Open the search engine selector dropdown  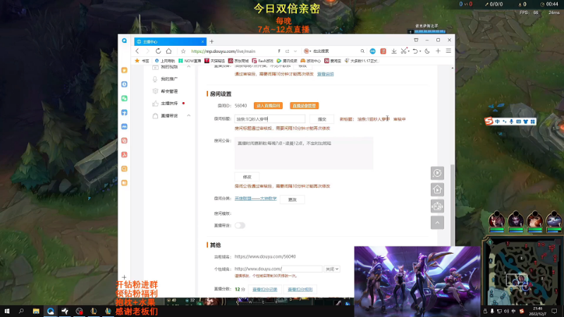[307, 51]
